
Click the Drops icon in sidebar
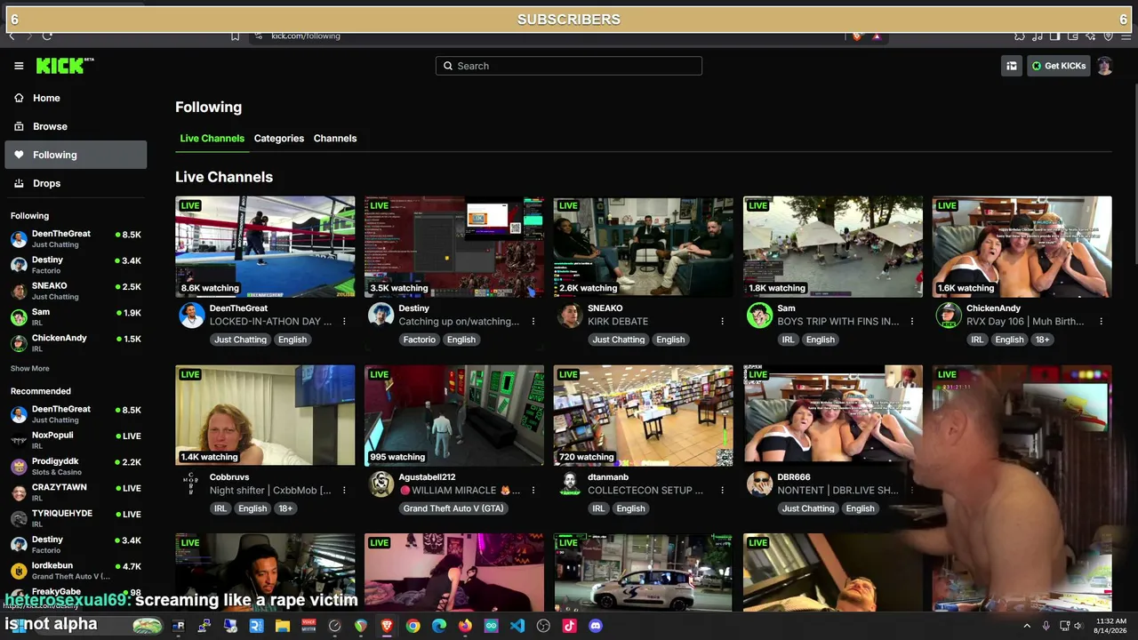point(19,183)
